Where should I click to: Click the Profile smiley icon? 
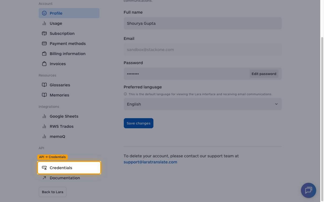pos(44,13)
